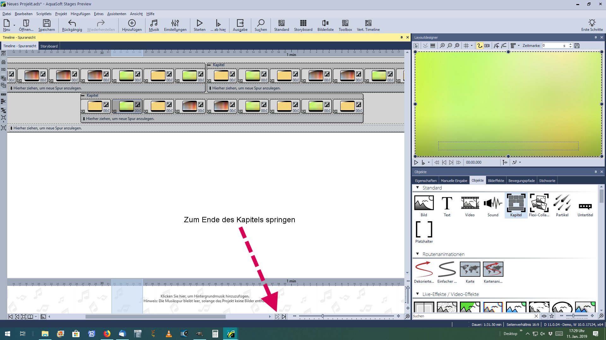The height and width of the screenshot is (340, 606).
Task: Click the Zeitmarke input field
Action: point(552,46)
